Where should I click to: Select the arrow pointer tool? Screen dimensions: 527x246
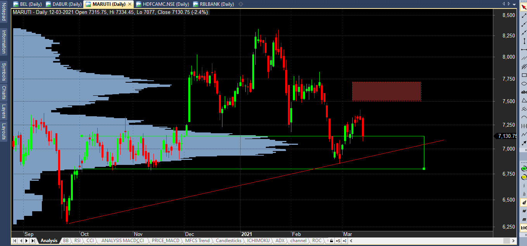[524, 7]
